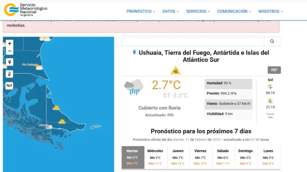307x172 pixels.
Task: Zoom out on the map
Action: point(10,51)
